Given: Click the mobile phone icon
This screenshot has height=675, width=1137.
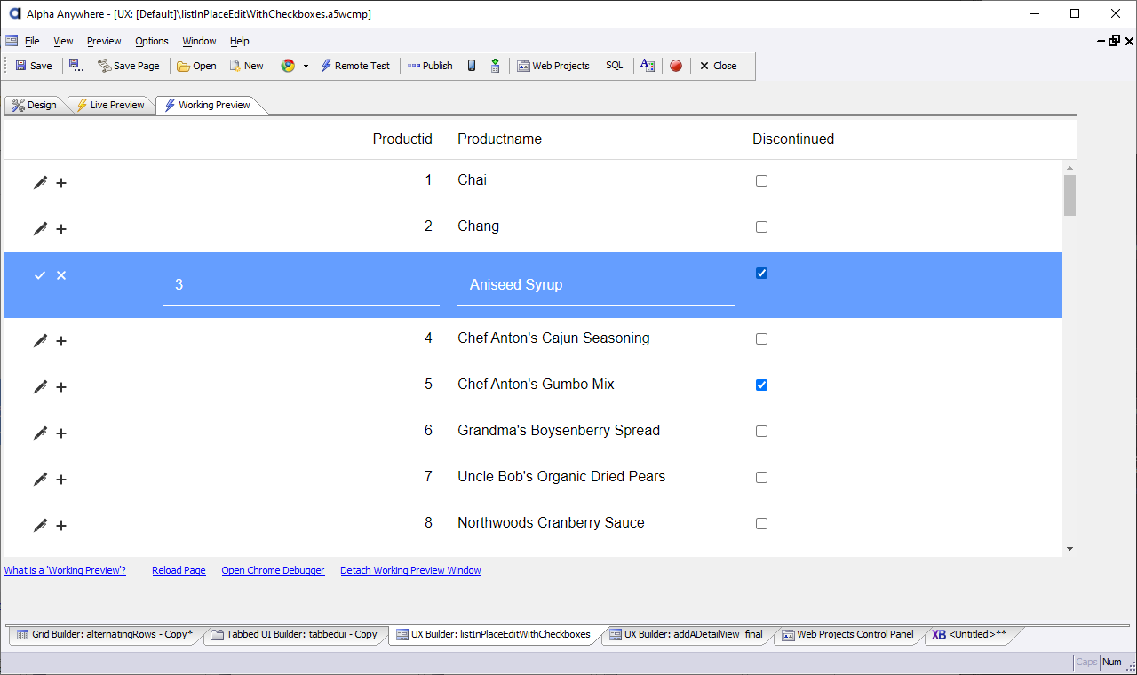Looking at the screenshot, I should pyautogui.click(x=472, y=66).
